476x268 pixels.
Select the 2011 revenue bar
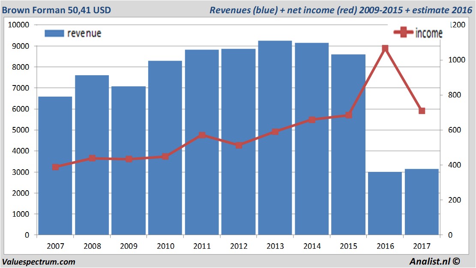coord(202,142)
